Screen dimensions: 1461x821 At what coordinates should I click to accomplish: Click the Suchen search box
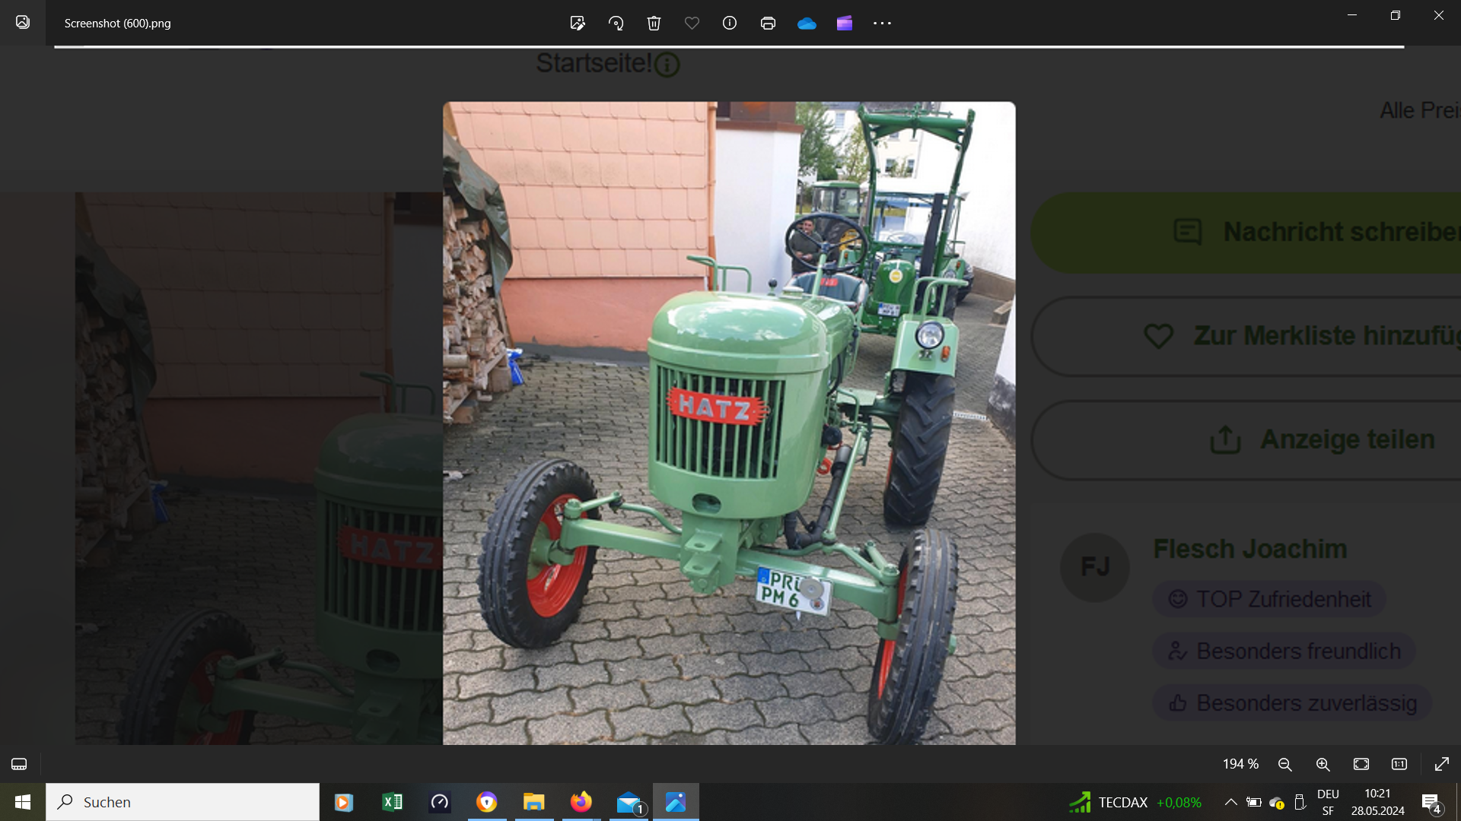pyautogui.click(x=183, y=802)
